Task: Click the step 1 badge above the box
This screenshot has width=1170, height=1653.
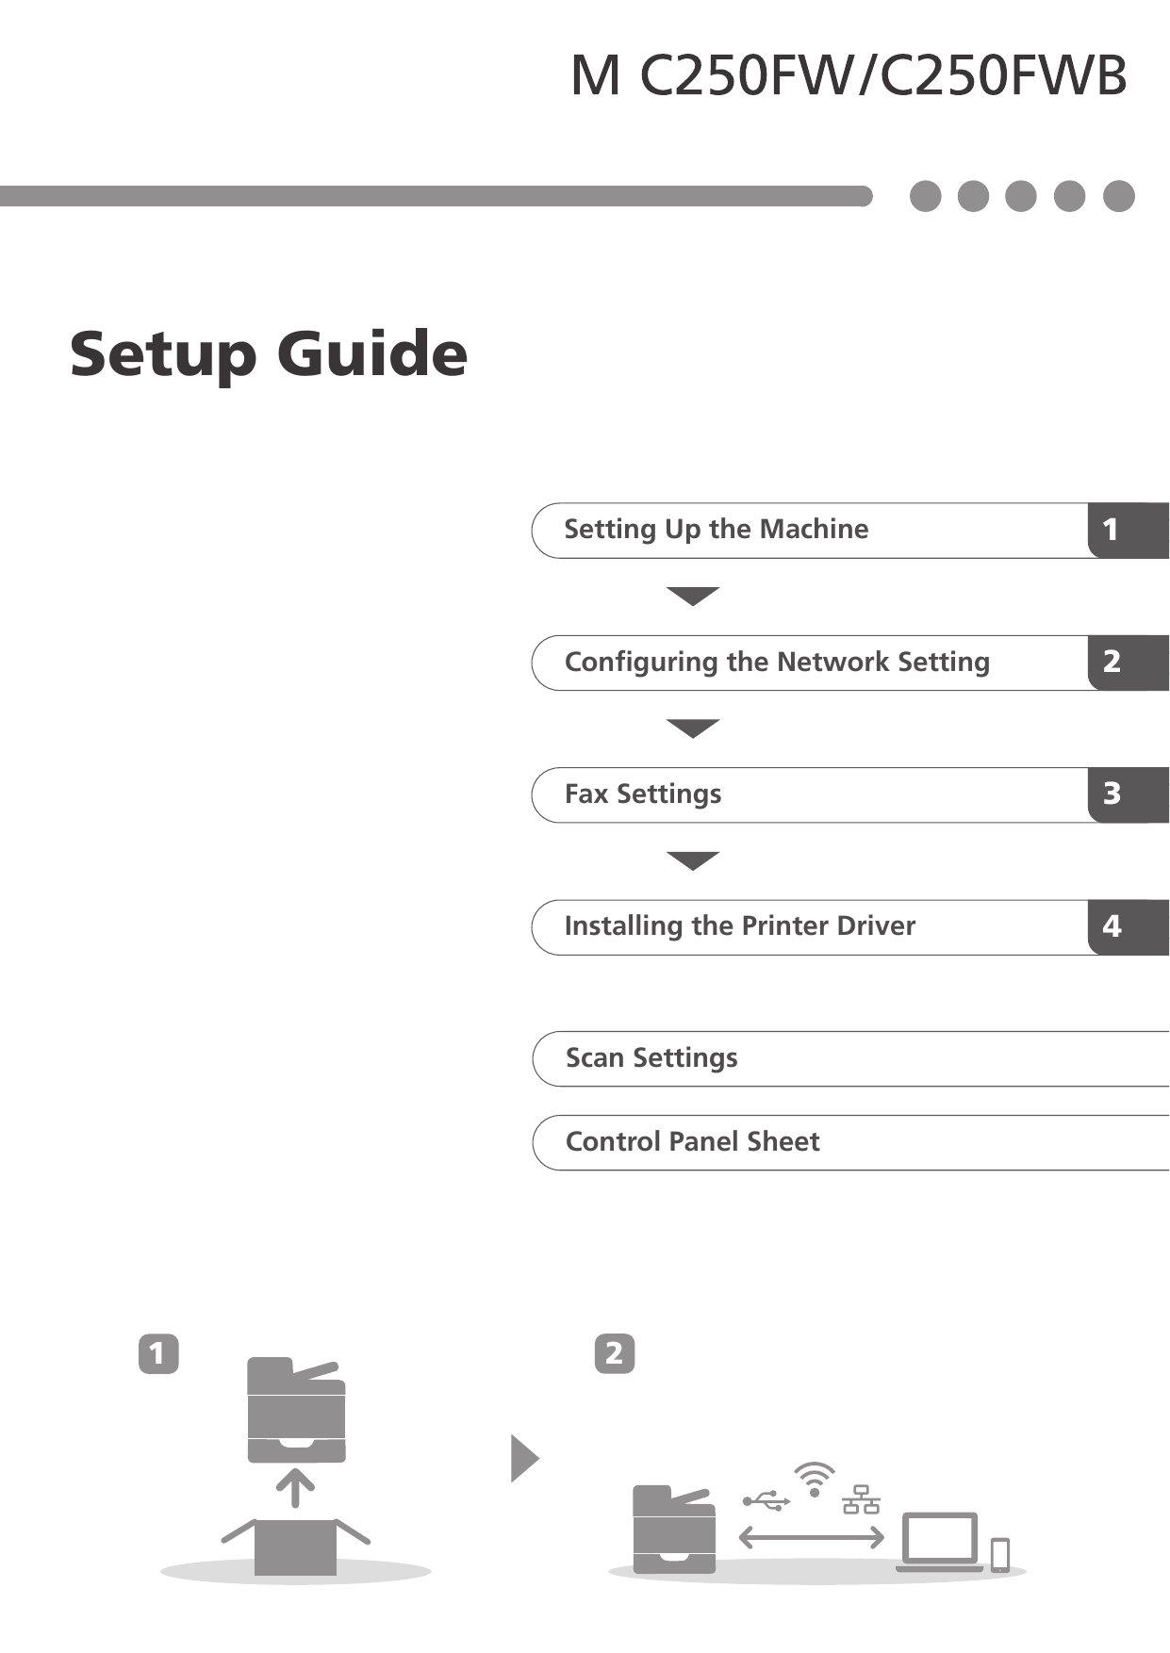Action: coord(158,1353)
